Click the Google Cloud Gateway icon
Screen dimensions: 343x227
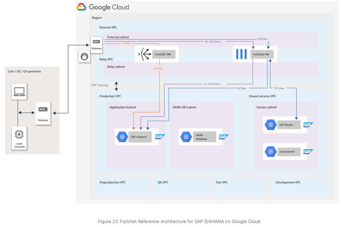pyautogui.click(x=96, y=42)
